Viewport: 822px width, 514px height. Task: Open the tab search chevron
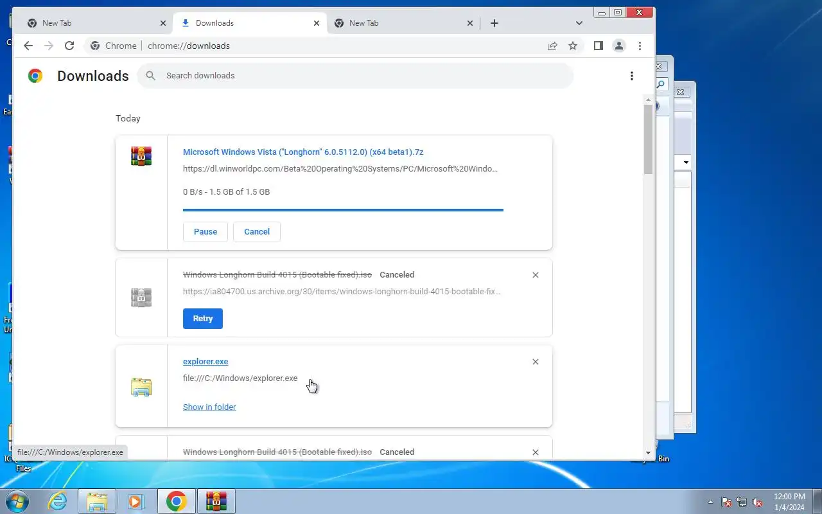pos(579,23)
